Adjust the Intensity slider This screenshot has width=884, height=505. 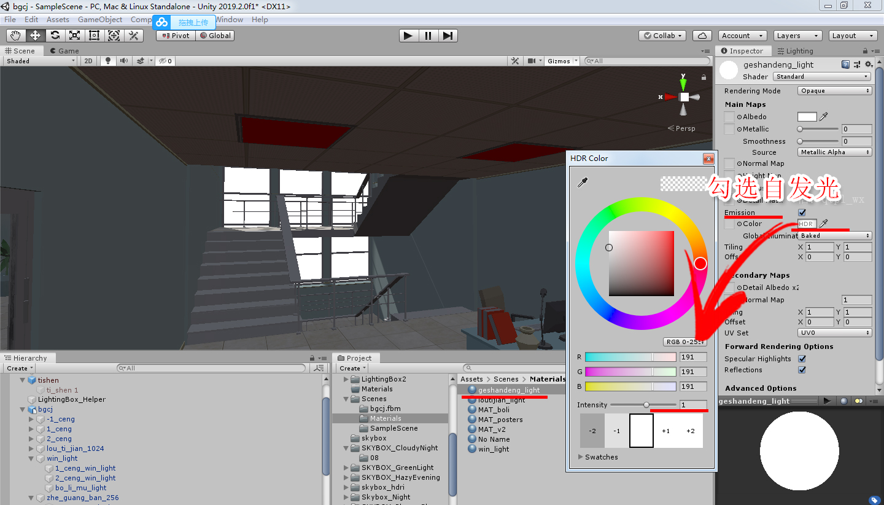643,405
